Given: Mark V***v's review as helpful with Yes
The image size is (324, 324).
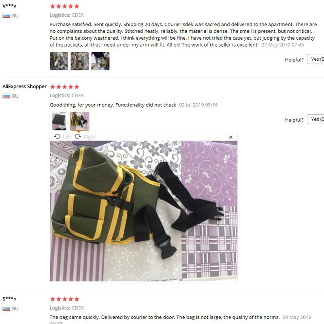Looking at the screenshot, I should pos(316,59).
